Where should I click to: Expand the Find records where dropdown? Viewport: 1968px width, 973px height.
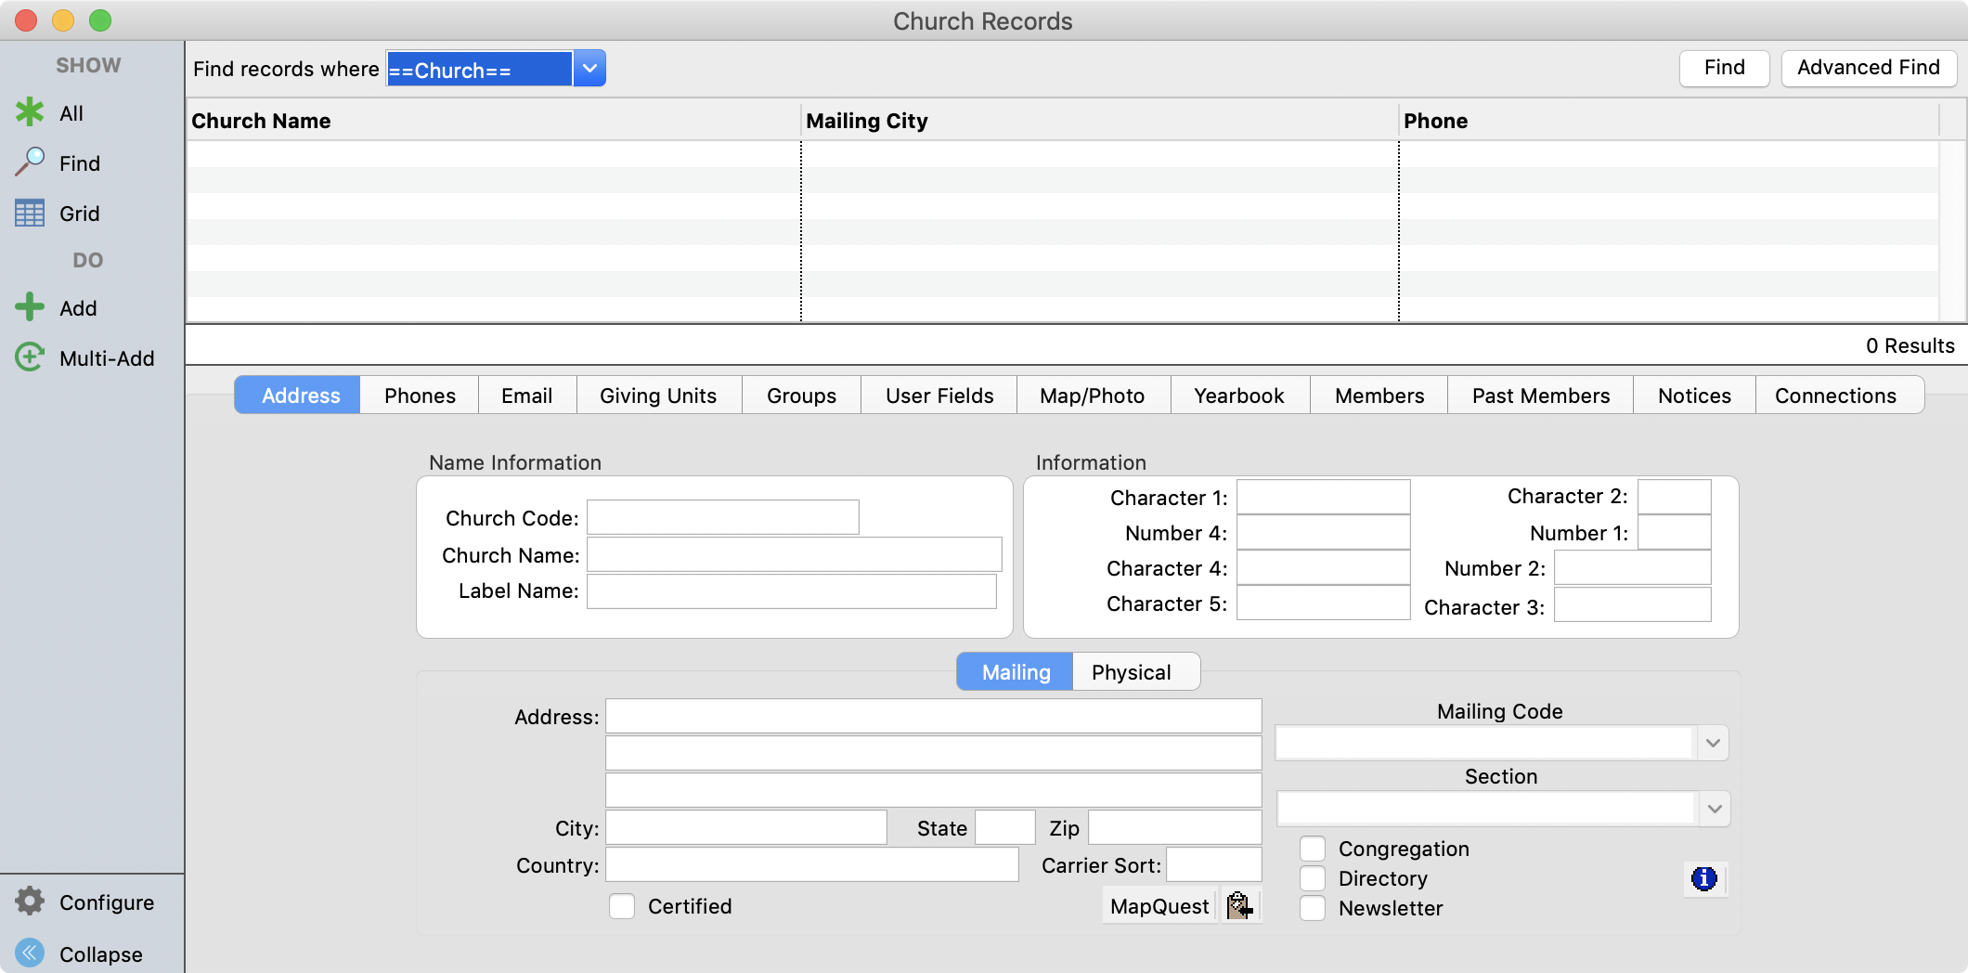[589, 69]
